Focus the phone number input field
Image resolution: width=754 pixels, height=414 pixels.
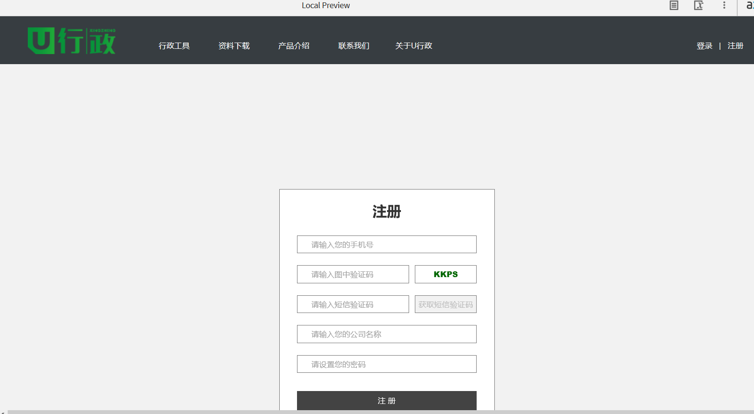tap(387, 245)
